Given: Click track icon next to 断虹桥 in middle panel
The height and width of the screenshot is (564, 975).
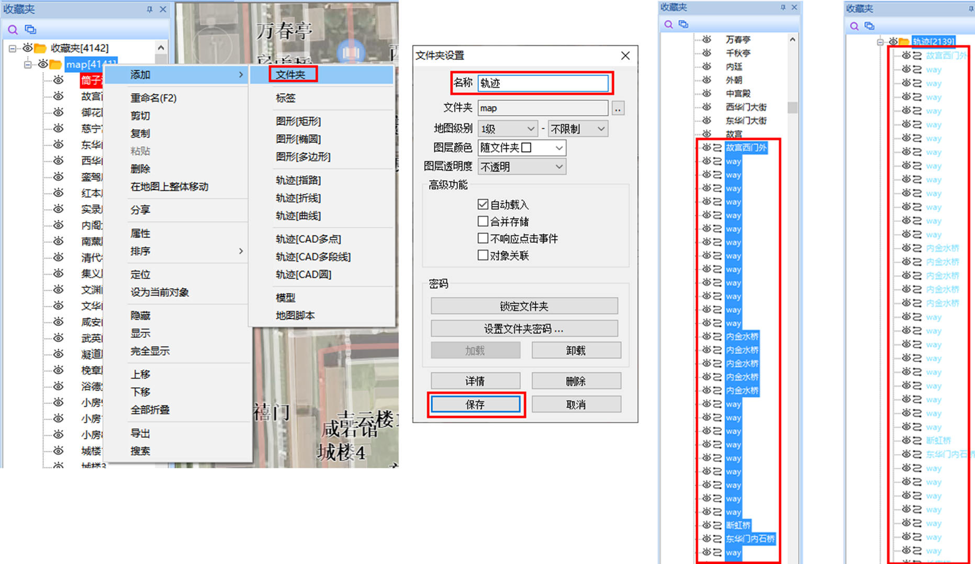Looking at the screenshot, I should (x=718, y=525).
